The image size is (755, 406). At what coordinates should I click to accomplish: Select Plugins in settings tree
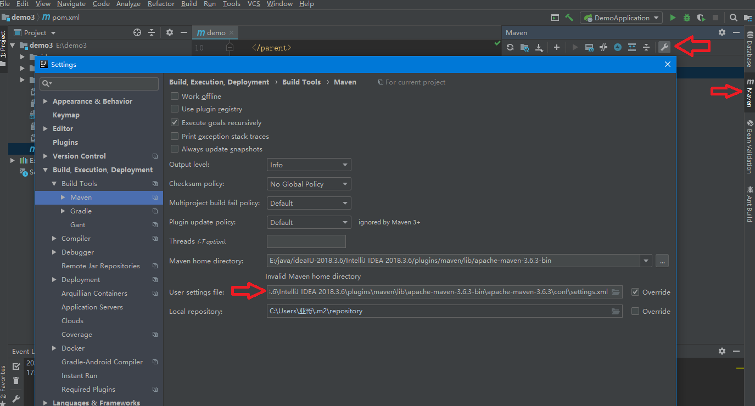(65, 142)
